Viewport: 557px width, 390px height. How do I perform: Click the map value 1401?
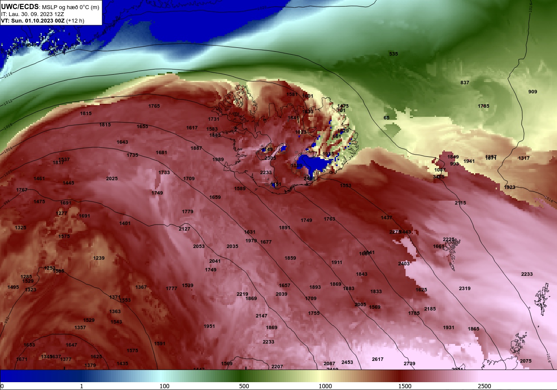tap(125, 223)
